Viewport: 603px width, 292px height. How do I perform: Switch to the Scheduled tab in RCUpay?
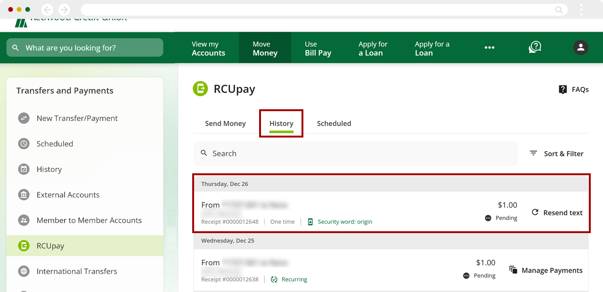tap(334, 123)
